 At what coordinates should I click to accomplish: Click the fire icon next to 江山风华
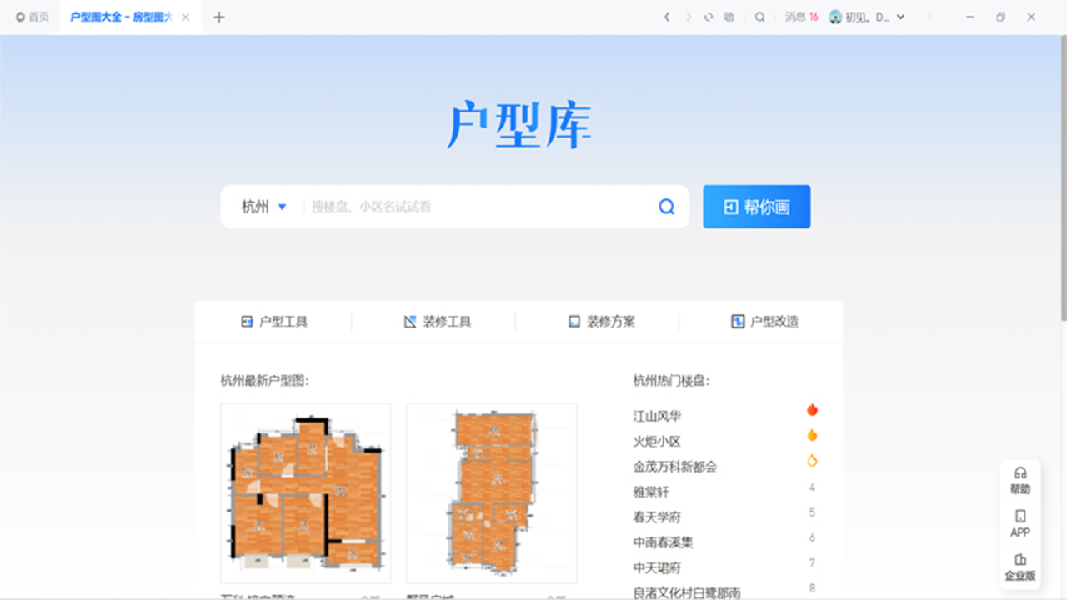click(x=811, y=409)
